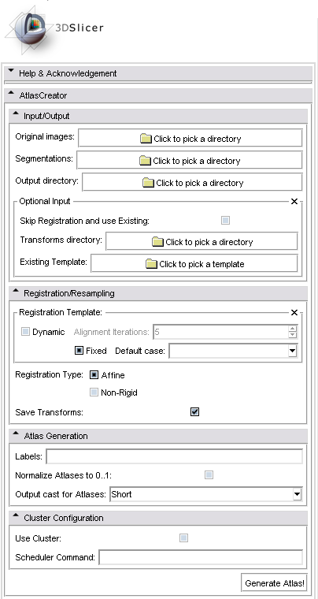The width and height of the screenshot is (318, 599).
Task: Select the Non-Rigid registration type
Action: coord(94,393)
